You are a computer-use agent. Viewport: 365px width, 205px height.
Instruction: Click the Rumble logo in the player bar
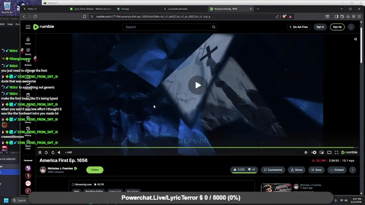pyautogui.click(x=349, y=152)
